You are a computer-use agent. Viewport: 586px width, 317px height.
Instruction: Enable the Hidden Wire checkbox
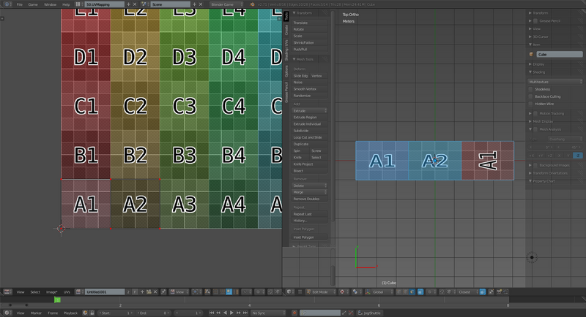tap(530, 104)
